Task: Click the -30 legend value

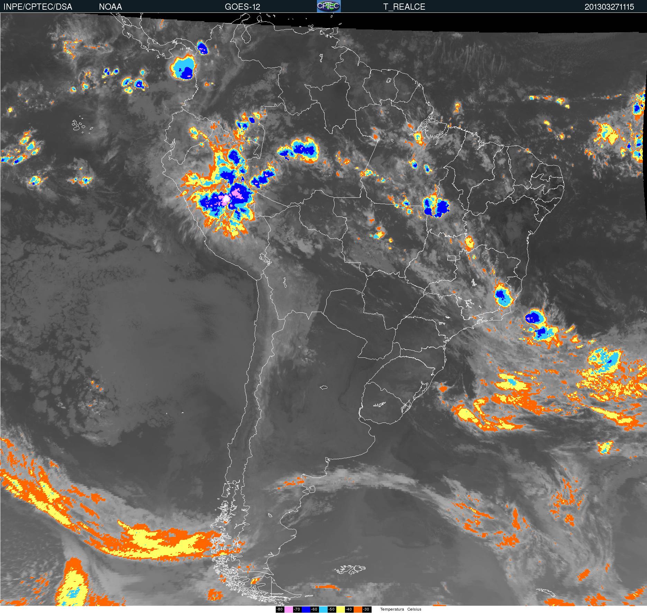Action: click(366, 610)
